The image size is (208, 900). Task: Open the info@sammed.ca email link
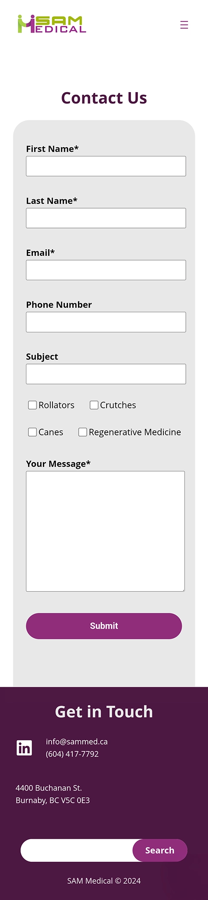click(x=77, y=741)
